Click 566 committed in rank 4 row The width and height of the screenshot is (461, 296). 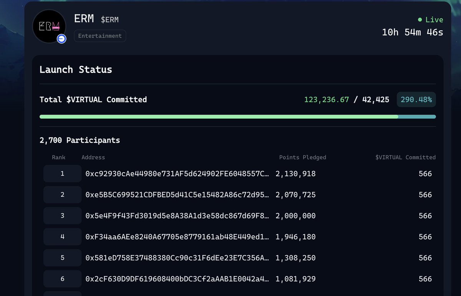(425, 237)
